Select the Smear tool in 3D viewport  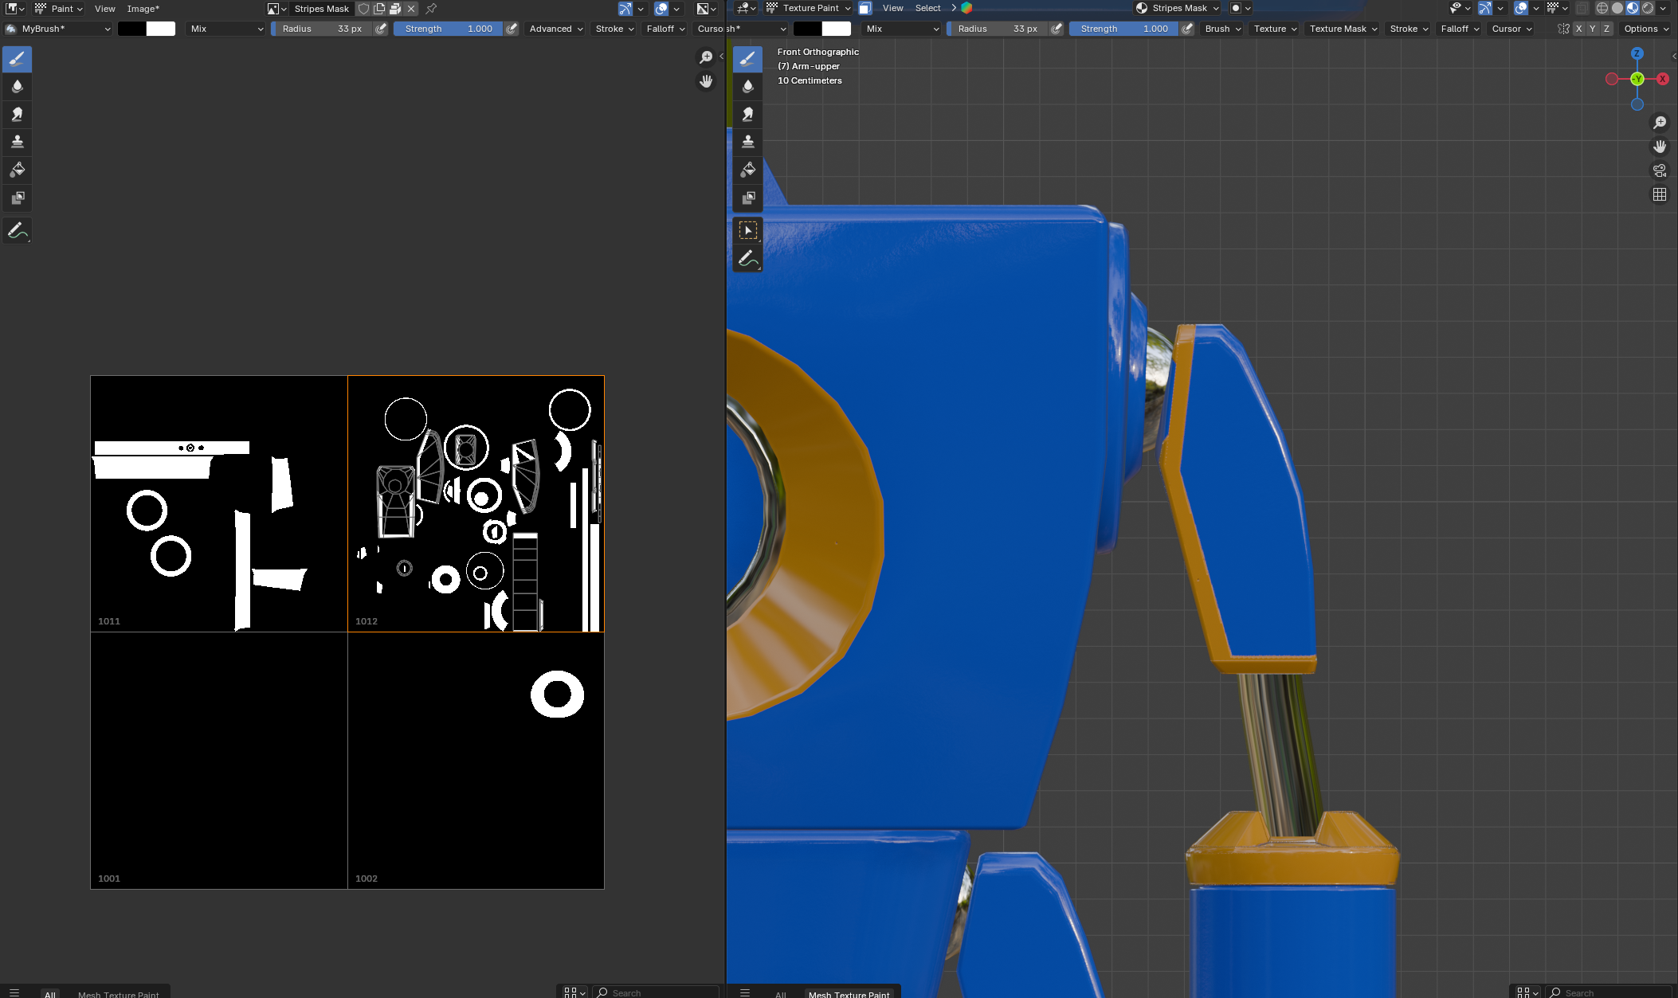pyautogui.click(x=747, y=114)
